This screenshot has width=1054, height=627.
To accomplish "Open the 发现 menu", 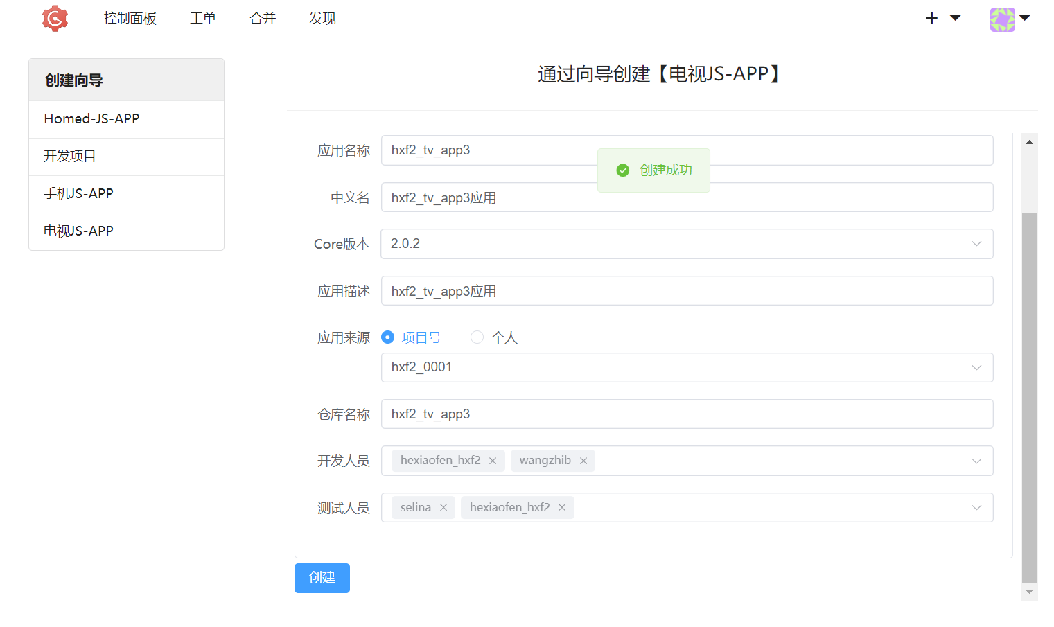I will [322, 18].
